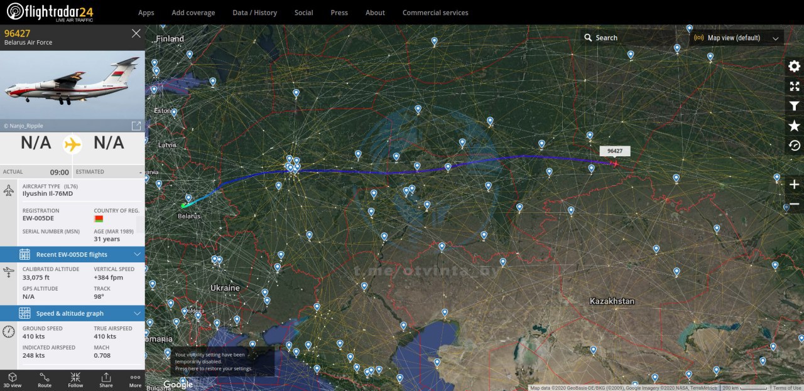The height and width of the screenshot is (391, 804).
Task: Open Commercial services menu
Action: 435,13
